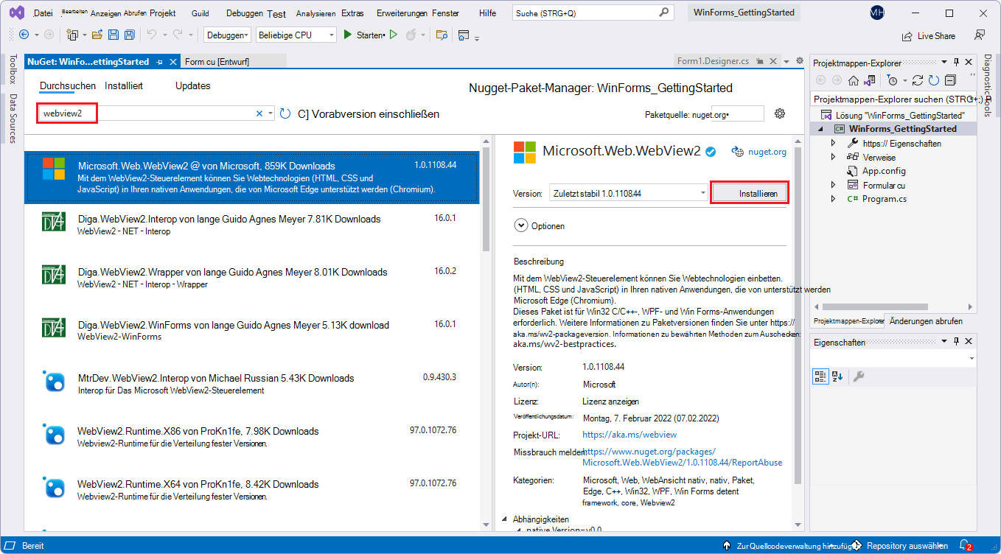Screen dimensions: 1001x554
Task: Expand the Verweise node
Action: (x=833, y=156)
